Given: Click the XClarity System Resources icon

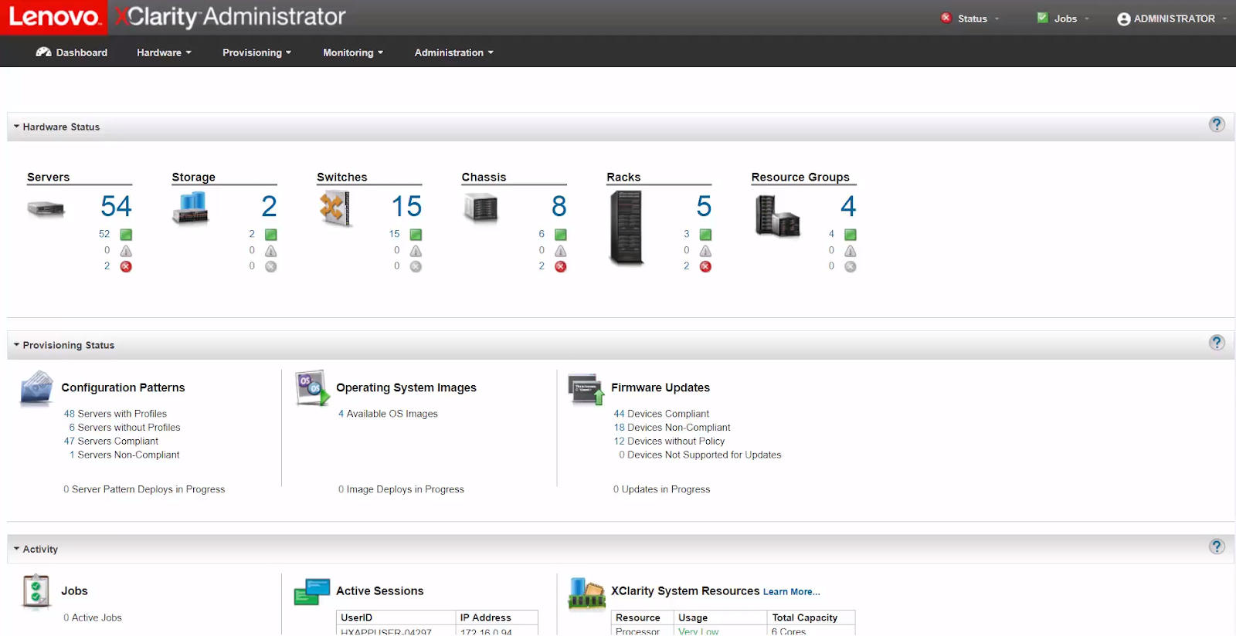Looking at the screenshot, I should click(x=587, y=593).
